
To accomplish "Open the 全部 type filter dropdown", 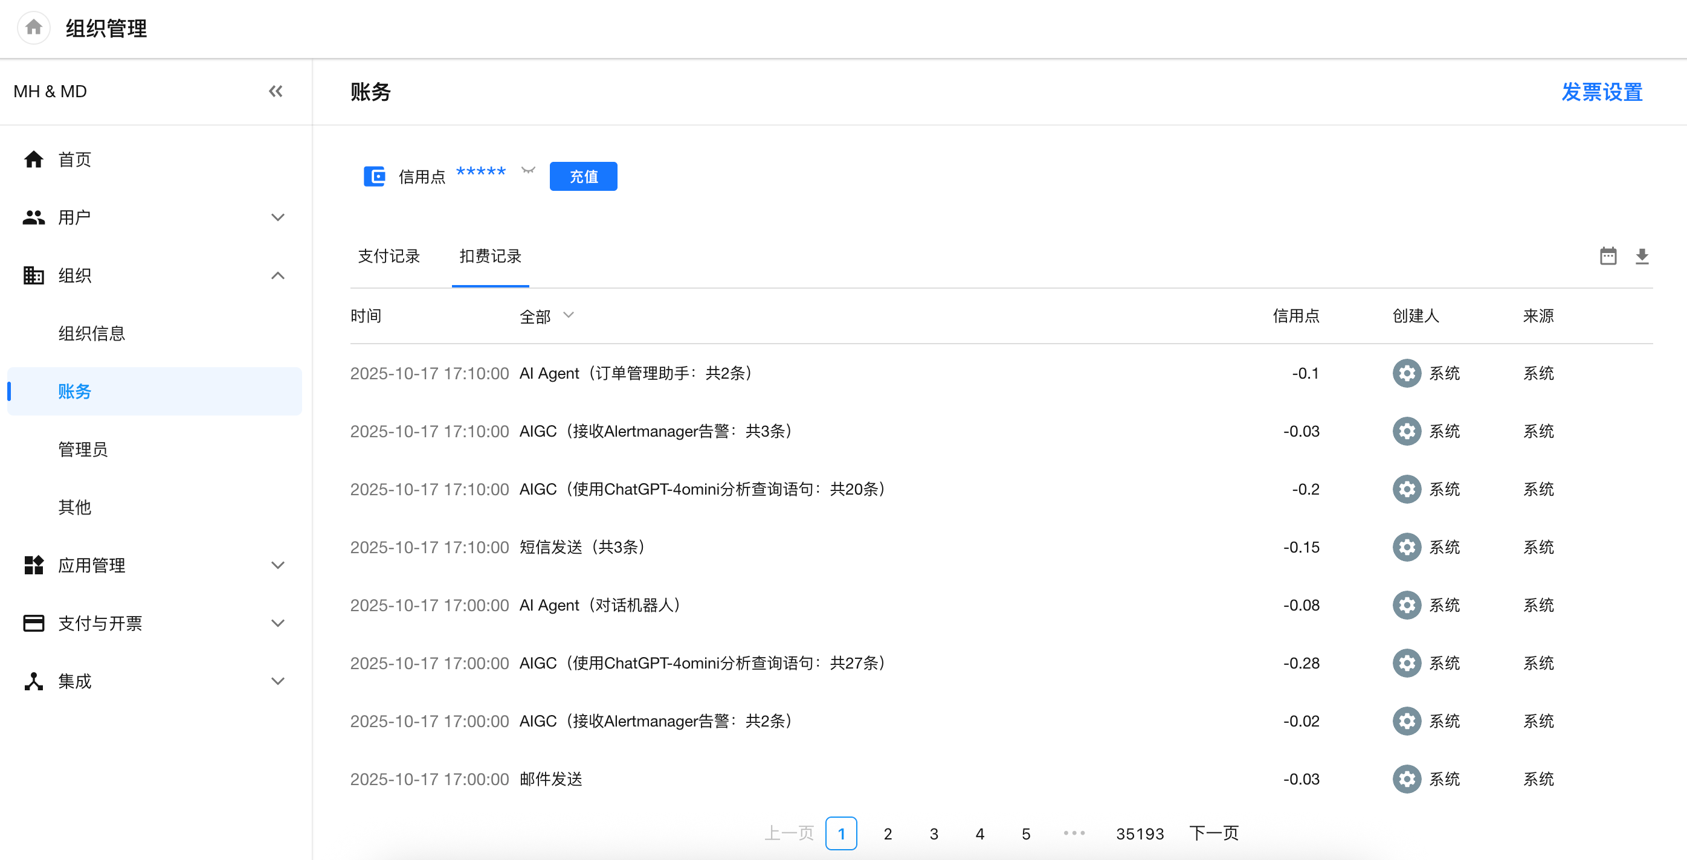I will point(547,316).
